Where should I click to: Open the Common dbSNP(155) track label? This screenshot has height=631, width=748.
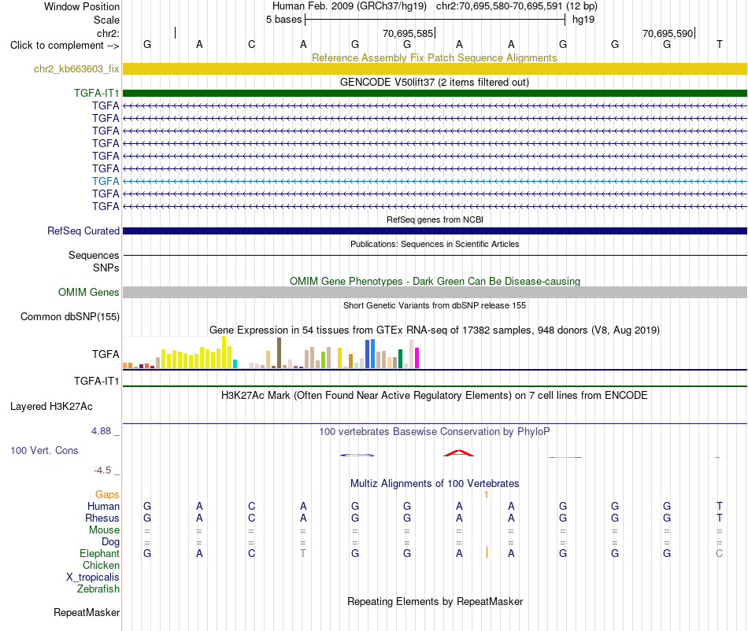pyautogui.click(x=70, y=317)
